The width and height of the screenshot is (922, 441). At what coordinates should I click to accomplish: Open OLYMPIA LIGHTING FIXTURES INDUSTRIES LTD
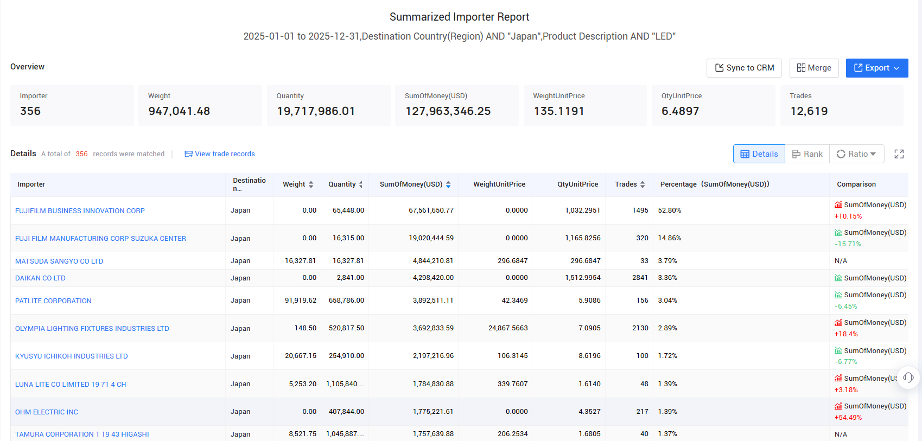(92, 329)
